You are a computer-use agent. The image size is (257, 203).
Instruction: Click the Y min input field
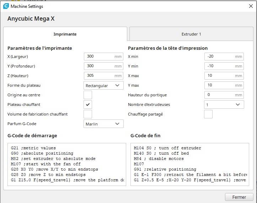pos(220,66)
